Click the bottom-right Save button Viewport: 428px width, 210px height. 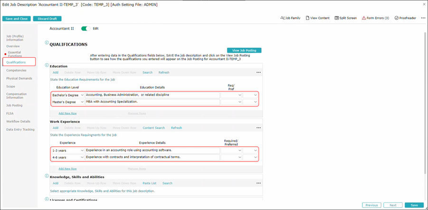pyautogui.click(x=414, y=205)
